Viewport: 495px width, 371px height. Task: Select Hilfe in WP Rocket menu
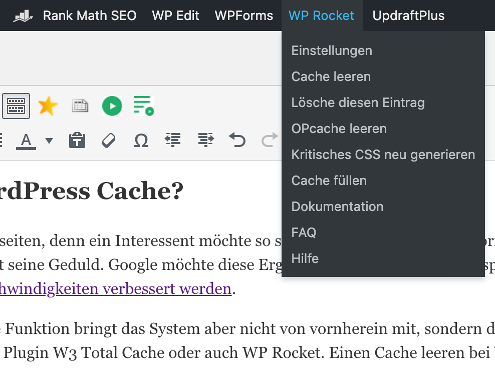pyautogui.click(x=383, y=258)
